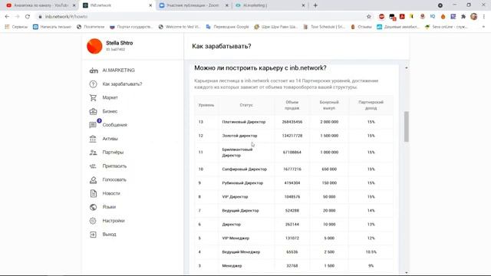The height and width of the screenshot is (276, 491).
Task: Click the AI.MARKETING logo icon in sidebar
Action: coord(94,71)
